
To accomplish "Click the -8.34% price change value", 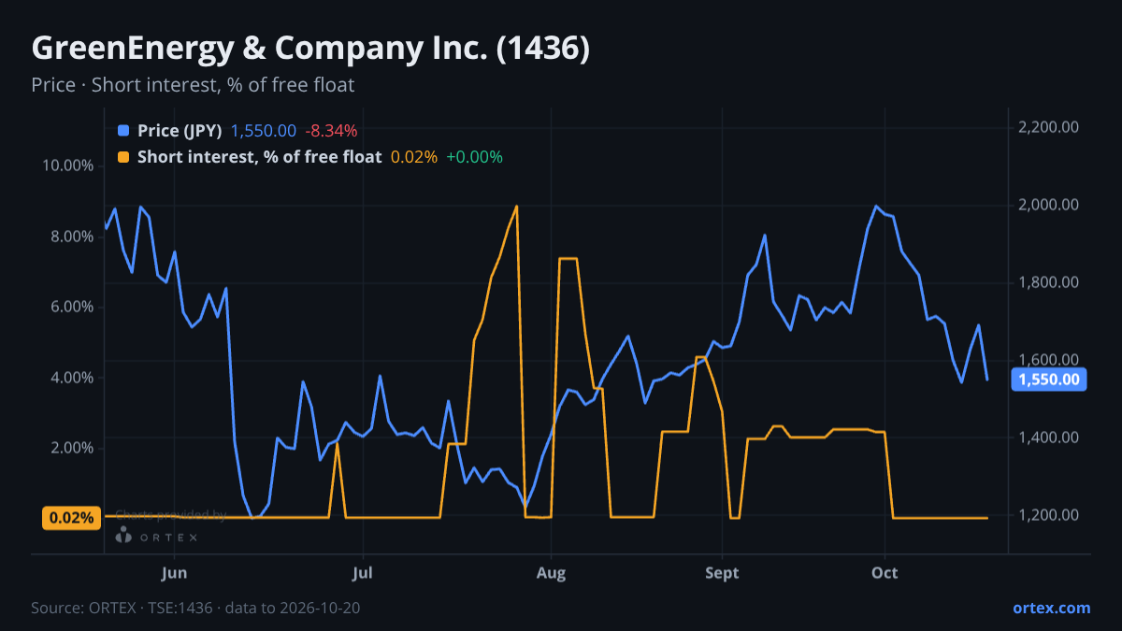I will tap(331, 131).
